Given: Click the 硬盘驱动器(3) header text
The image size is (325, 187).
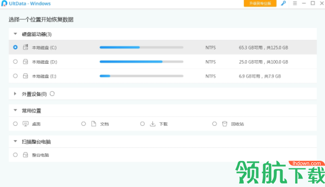Looking at the screenshot, I should coord(37,34).
